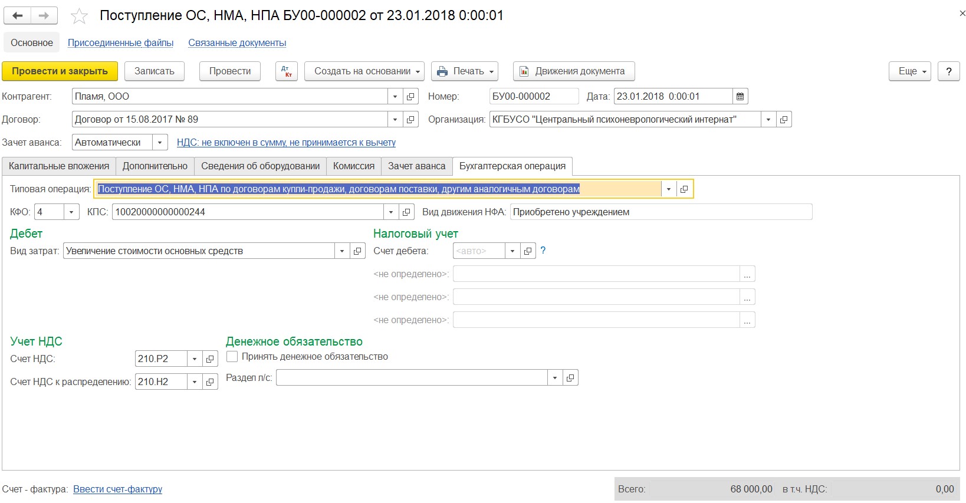Image resolution: width=966 pixels, height=503 pixels.
Task: Click Провести и закрыть button
Action: click(x=60, y=71)
